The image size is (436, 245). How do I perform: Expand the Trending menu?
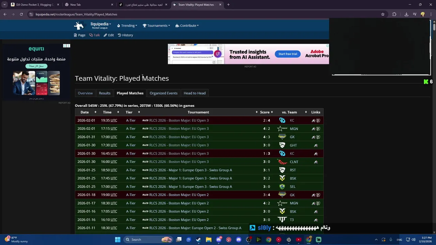[127, 26]
